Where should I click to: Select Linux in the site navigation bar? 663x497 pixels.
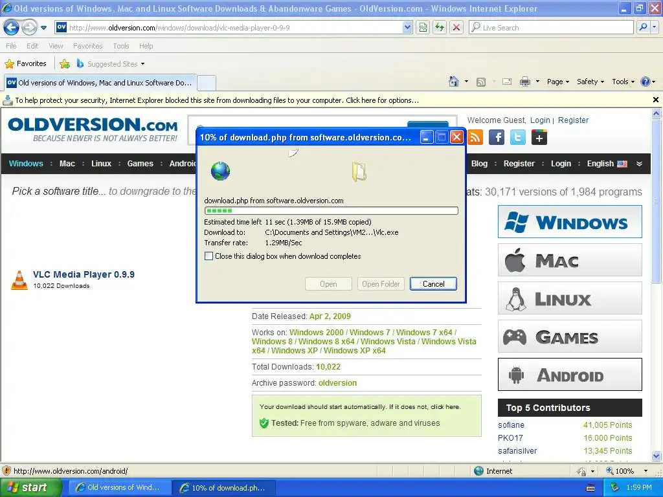click(x=101, y=164)
